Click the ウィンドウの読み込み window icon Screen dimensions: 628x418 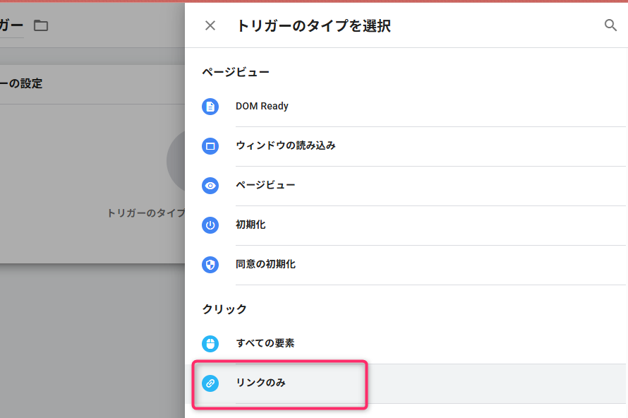(x=210, y=146)
